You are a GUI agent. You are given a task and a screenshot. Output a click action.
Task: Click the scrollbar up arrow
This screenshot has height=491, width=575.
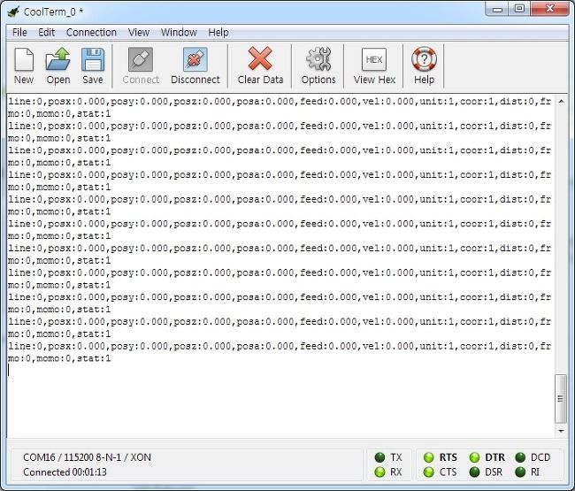click(x=561, y=101)
